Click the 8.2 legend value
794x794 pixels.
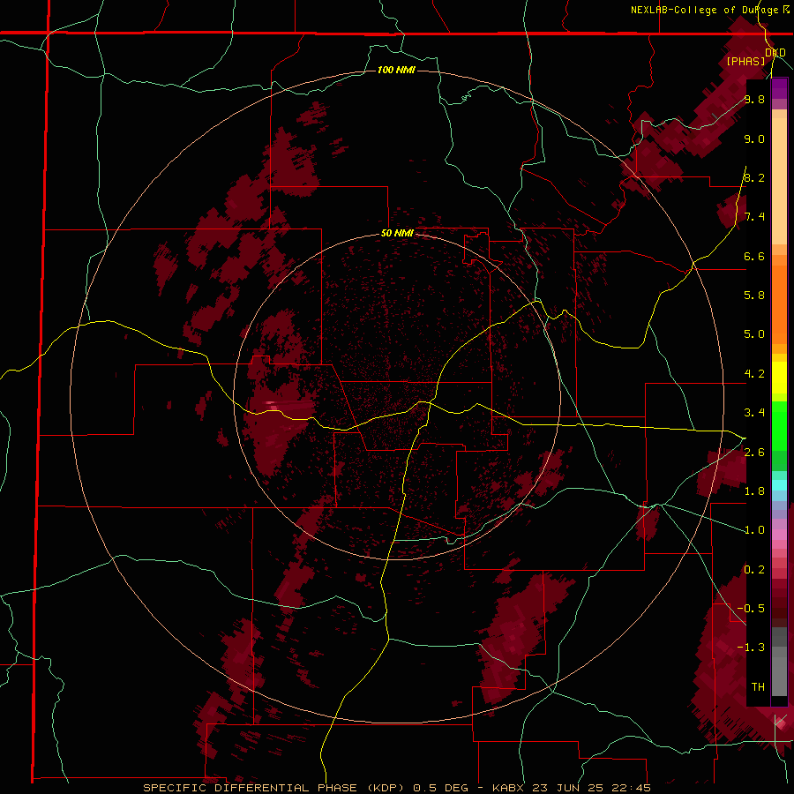click(x=754, y=177)
